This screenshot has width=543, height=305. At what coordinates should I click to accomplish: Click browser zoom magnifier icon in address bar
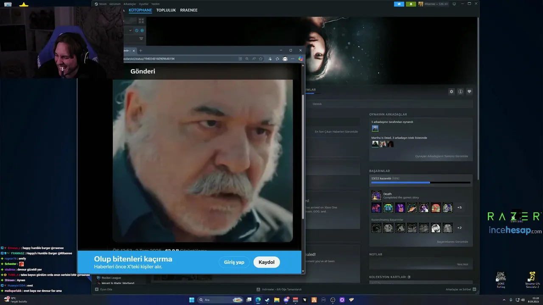pos(247,59)
